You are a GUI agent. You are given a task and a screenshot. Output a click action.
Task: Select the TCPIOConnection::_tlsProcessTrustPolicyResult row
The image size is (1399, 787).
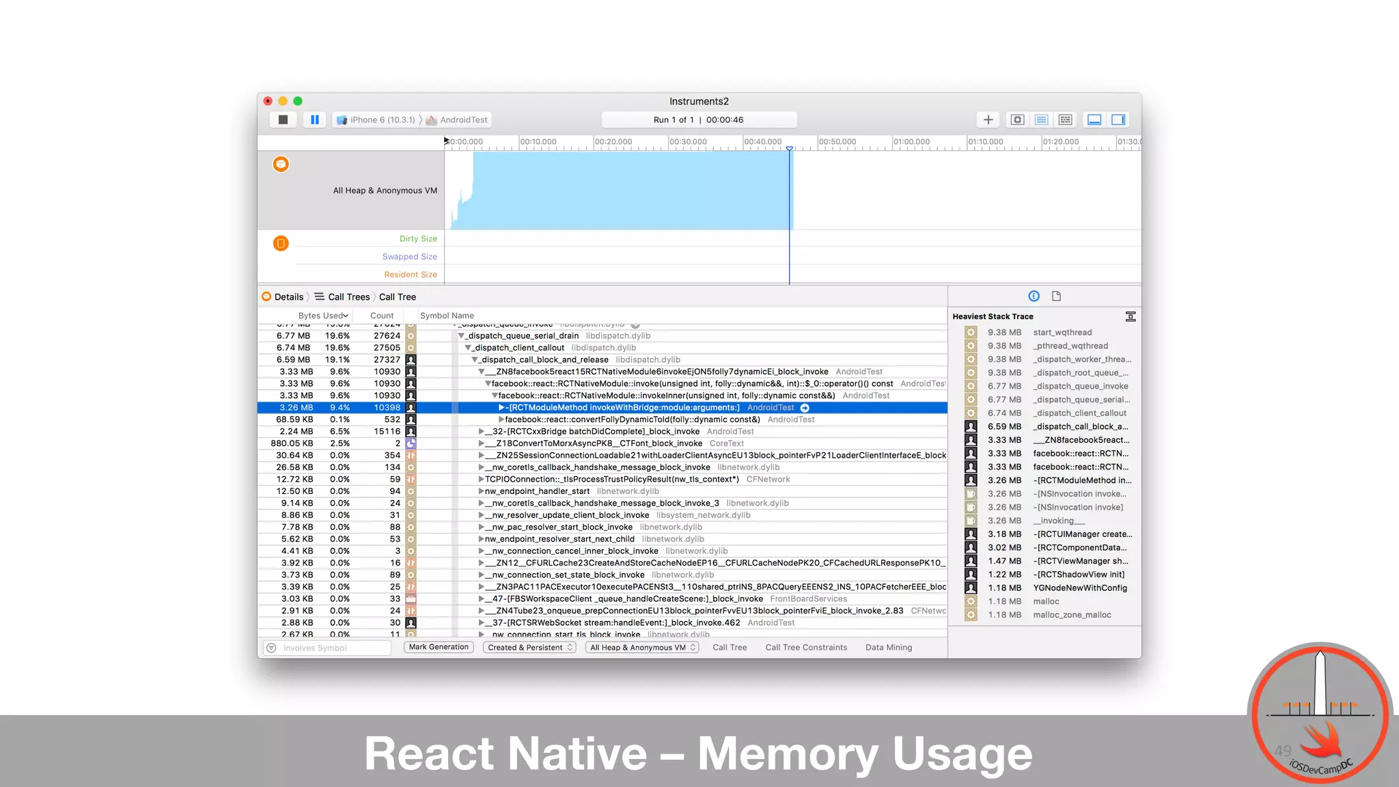(x=602, y=480)
